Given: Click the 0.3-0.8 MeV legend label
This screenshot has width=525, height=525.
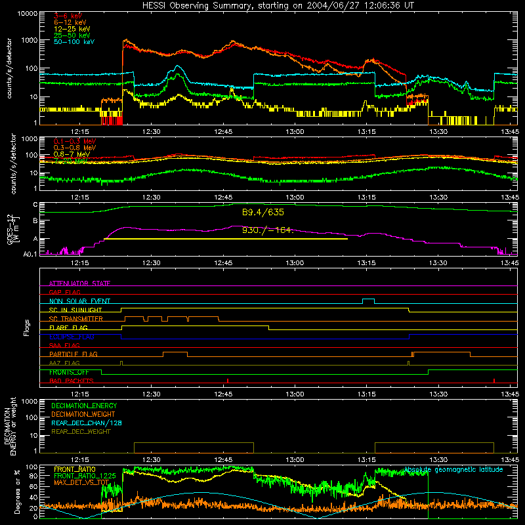Looking at the screenshot, I should (75, 148).
